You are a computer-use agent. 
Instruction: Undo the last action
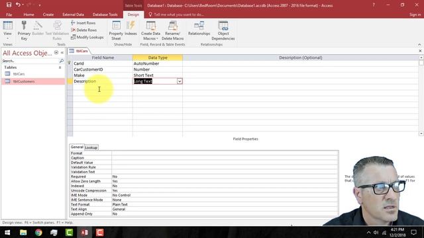pyautogui.click(x=18, y=5)
